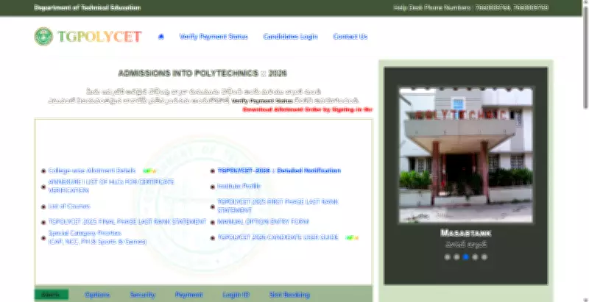This screenshot has width=589, height=302.
Task: Click the NEW badge beside College-wise Allotment Details
Action: pos(149,171)
